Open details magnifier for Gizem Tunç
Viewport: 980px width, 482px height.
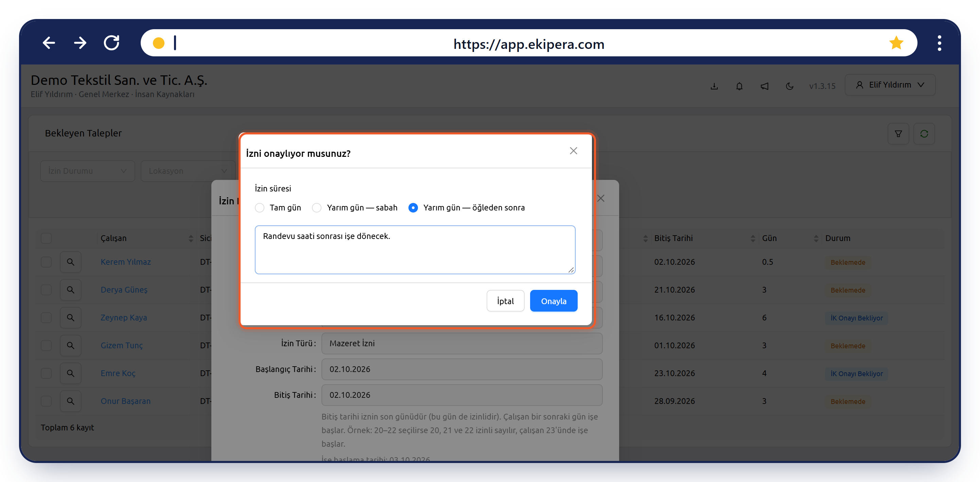coord(70,345)
